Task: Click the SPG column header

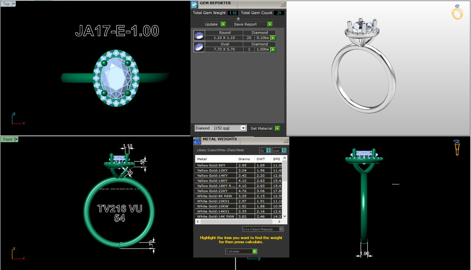Action: pyautogui.click(x=277, y=159)
